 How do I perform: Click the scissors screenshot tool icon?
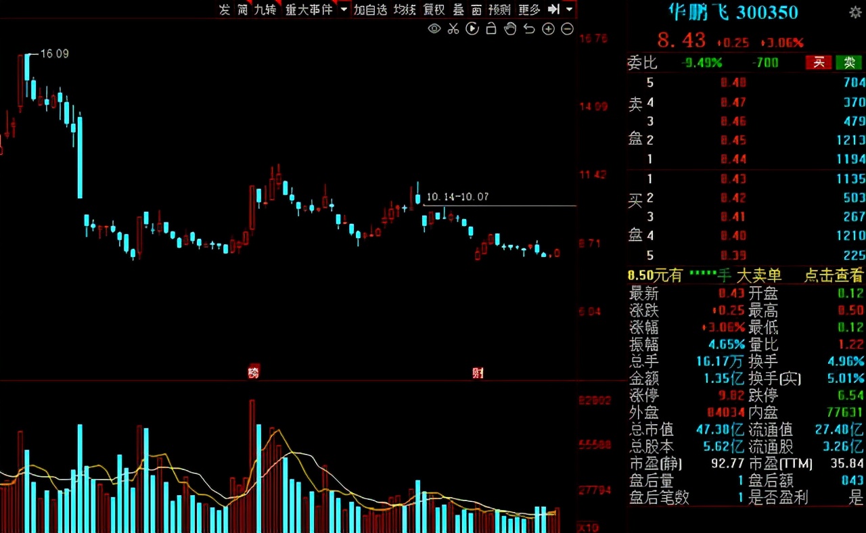pos(453,28)
